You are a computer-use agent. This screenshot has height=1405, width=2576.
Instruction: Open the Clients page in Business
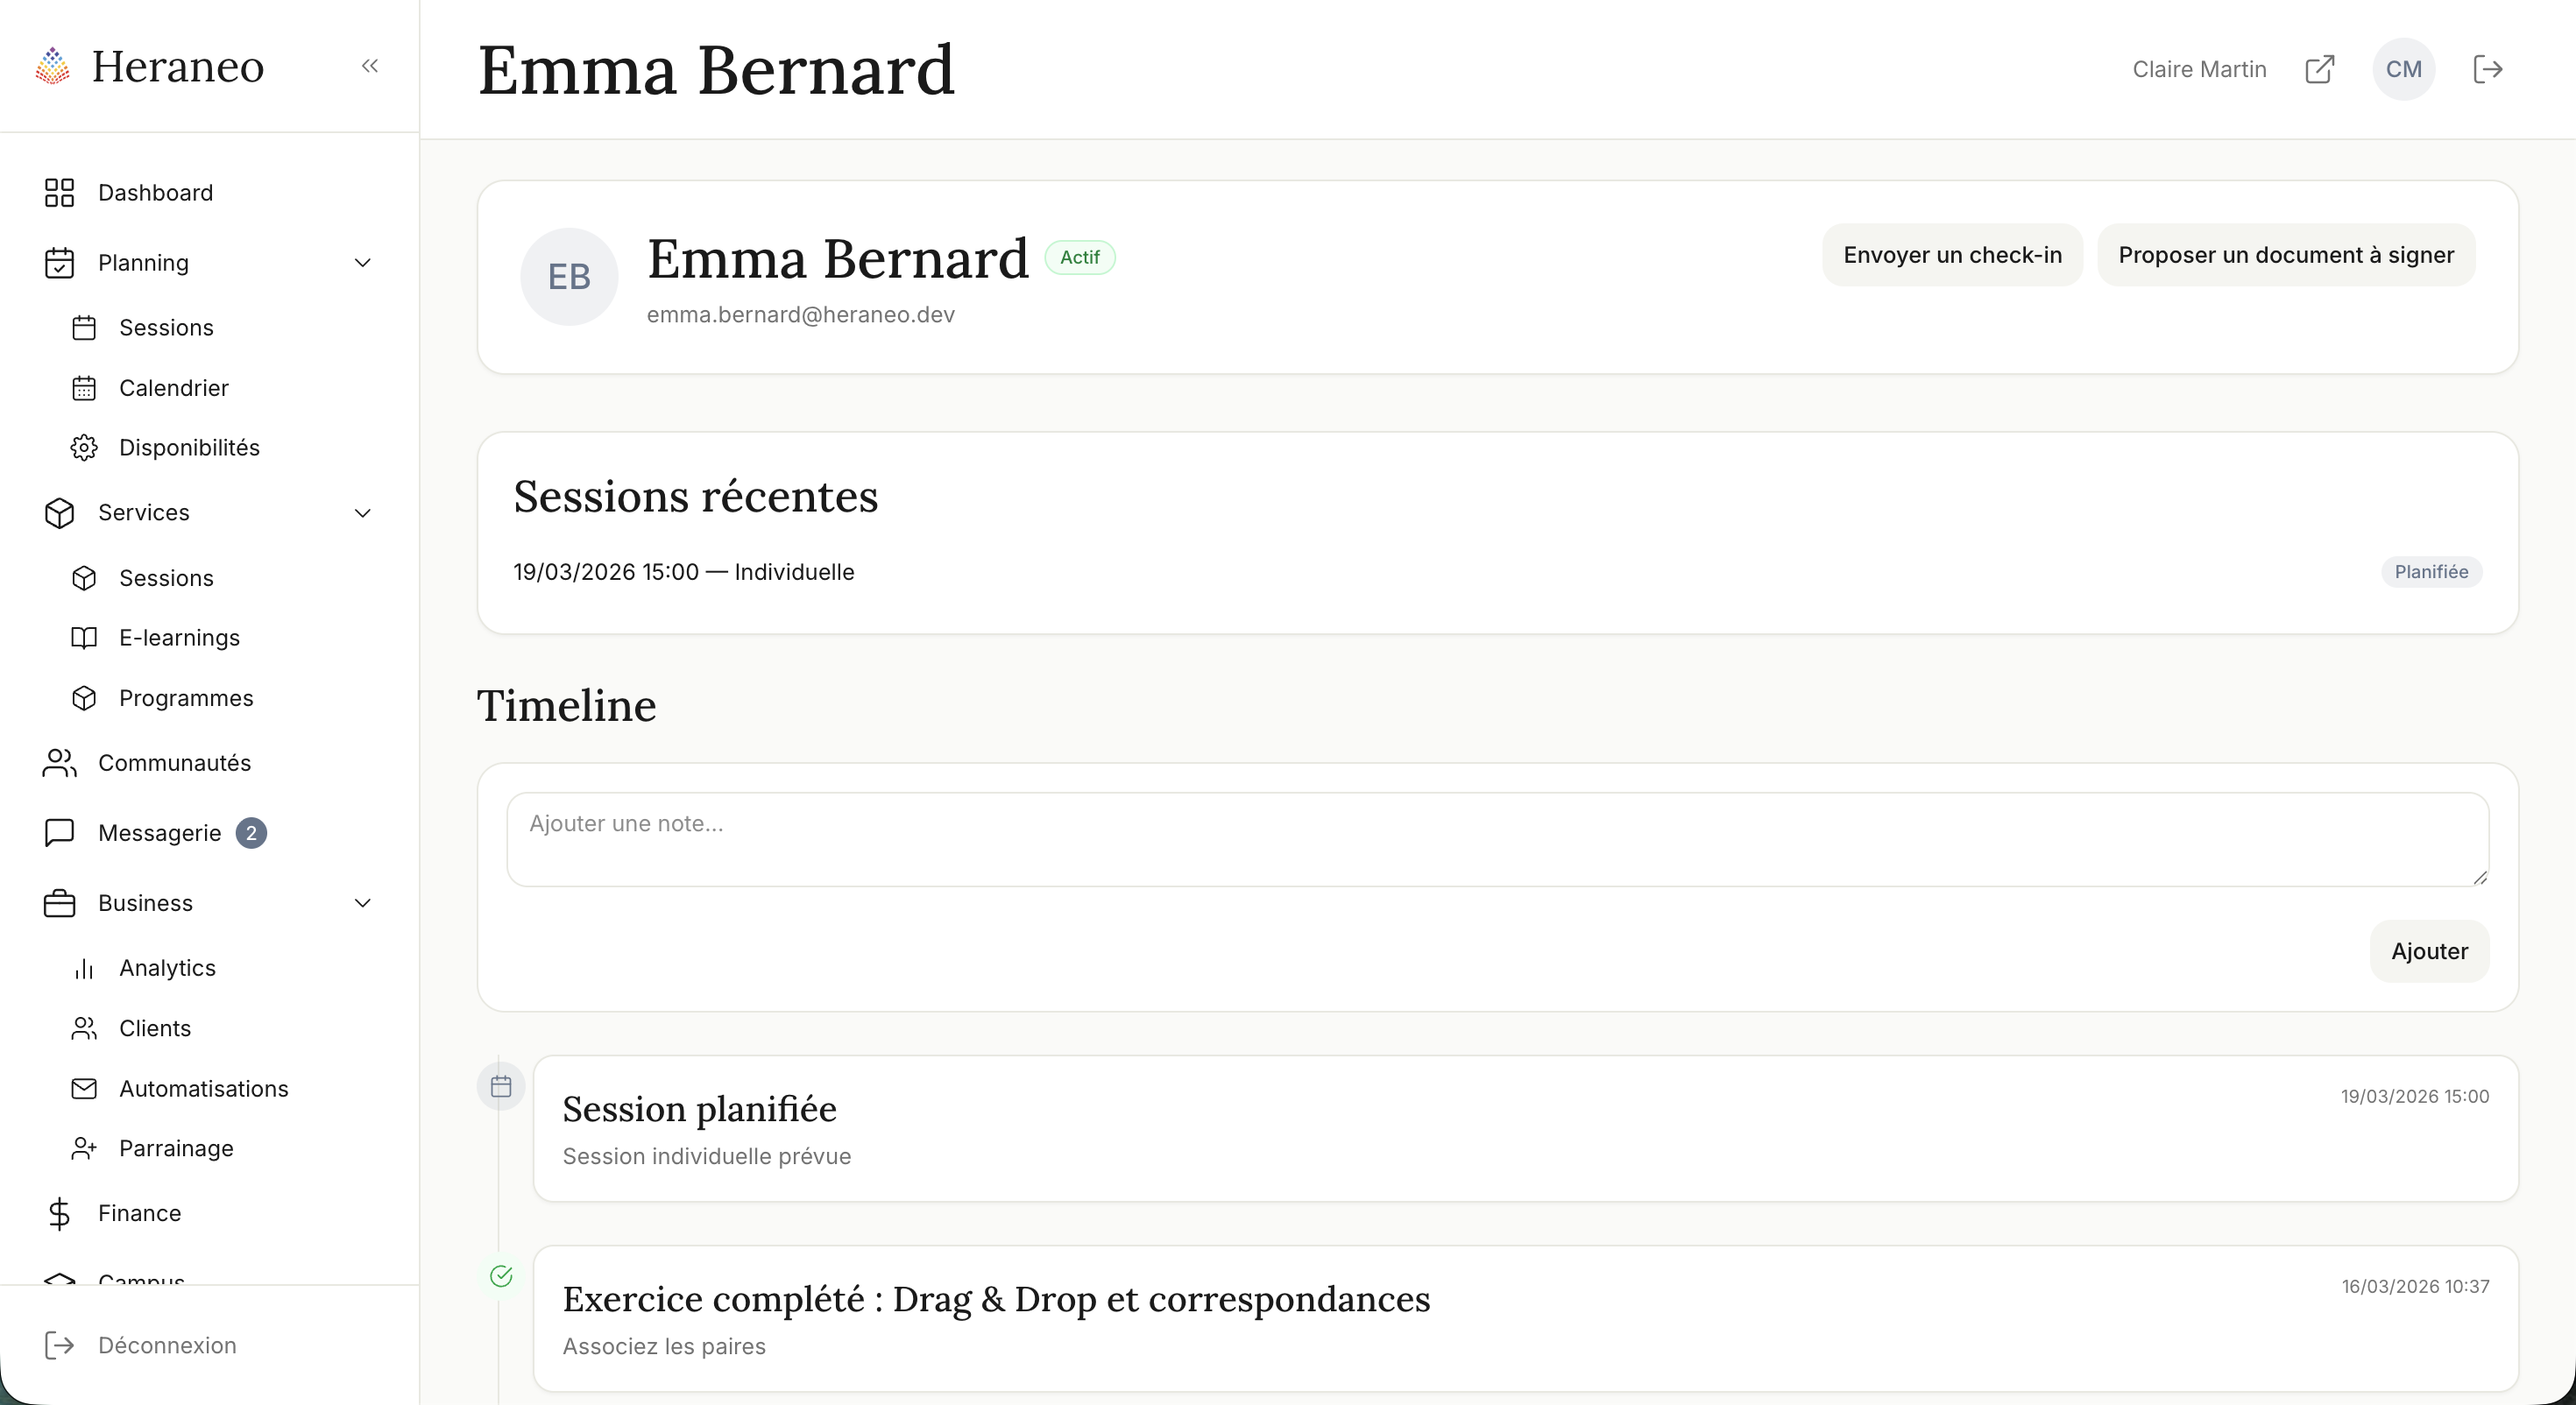154,1028
